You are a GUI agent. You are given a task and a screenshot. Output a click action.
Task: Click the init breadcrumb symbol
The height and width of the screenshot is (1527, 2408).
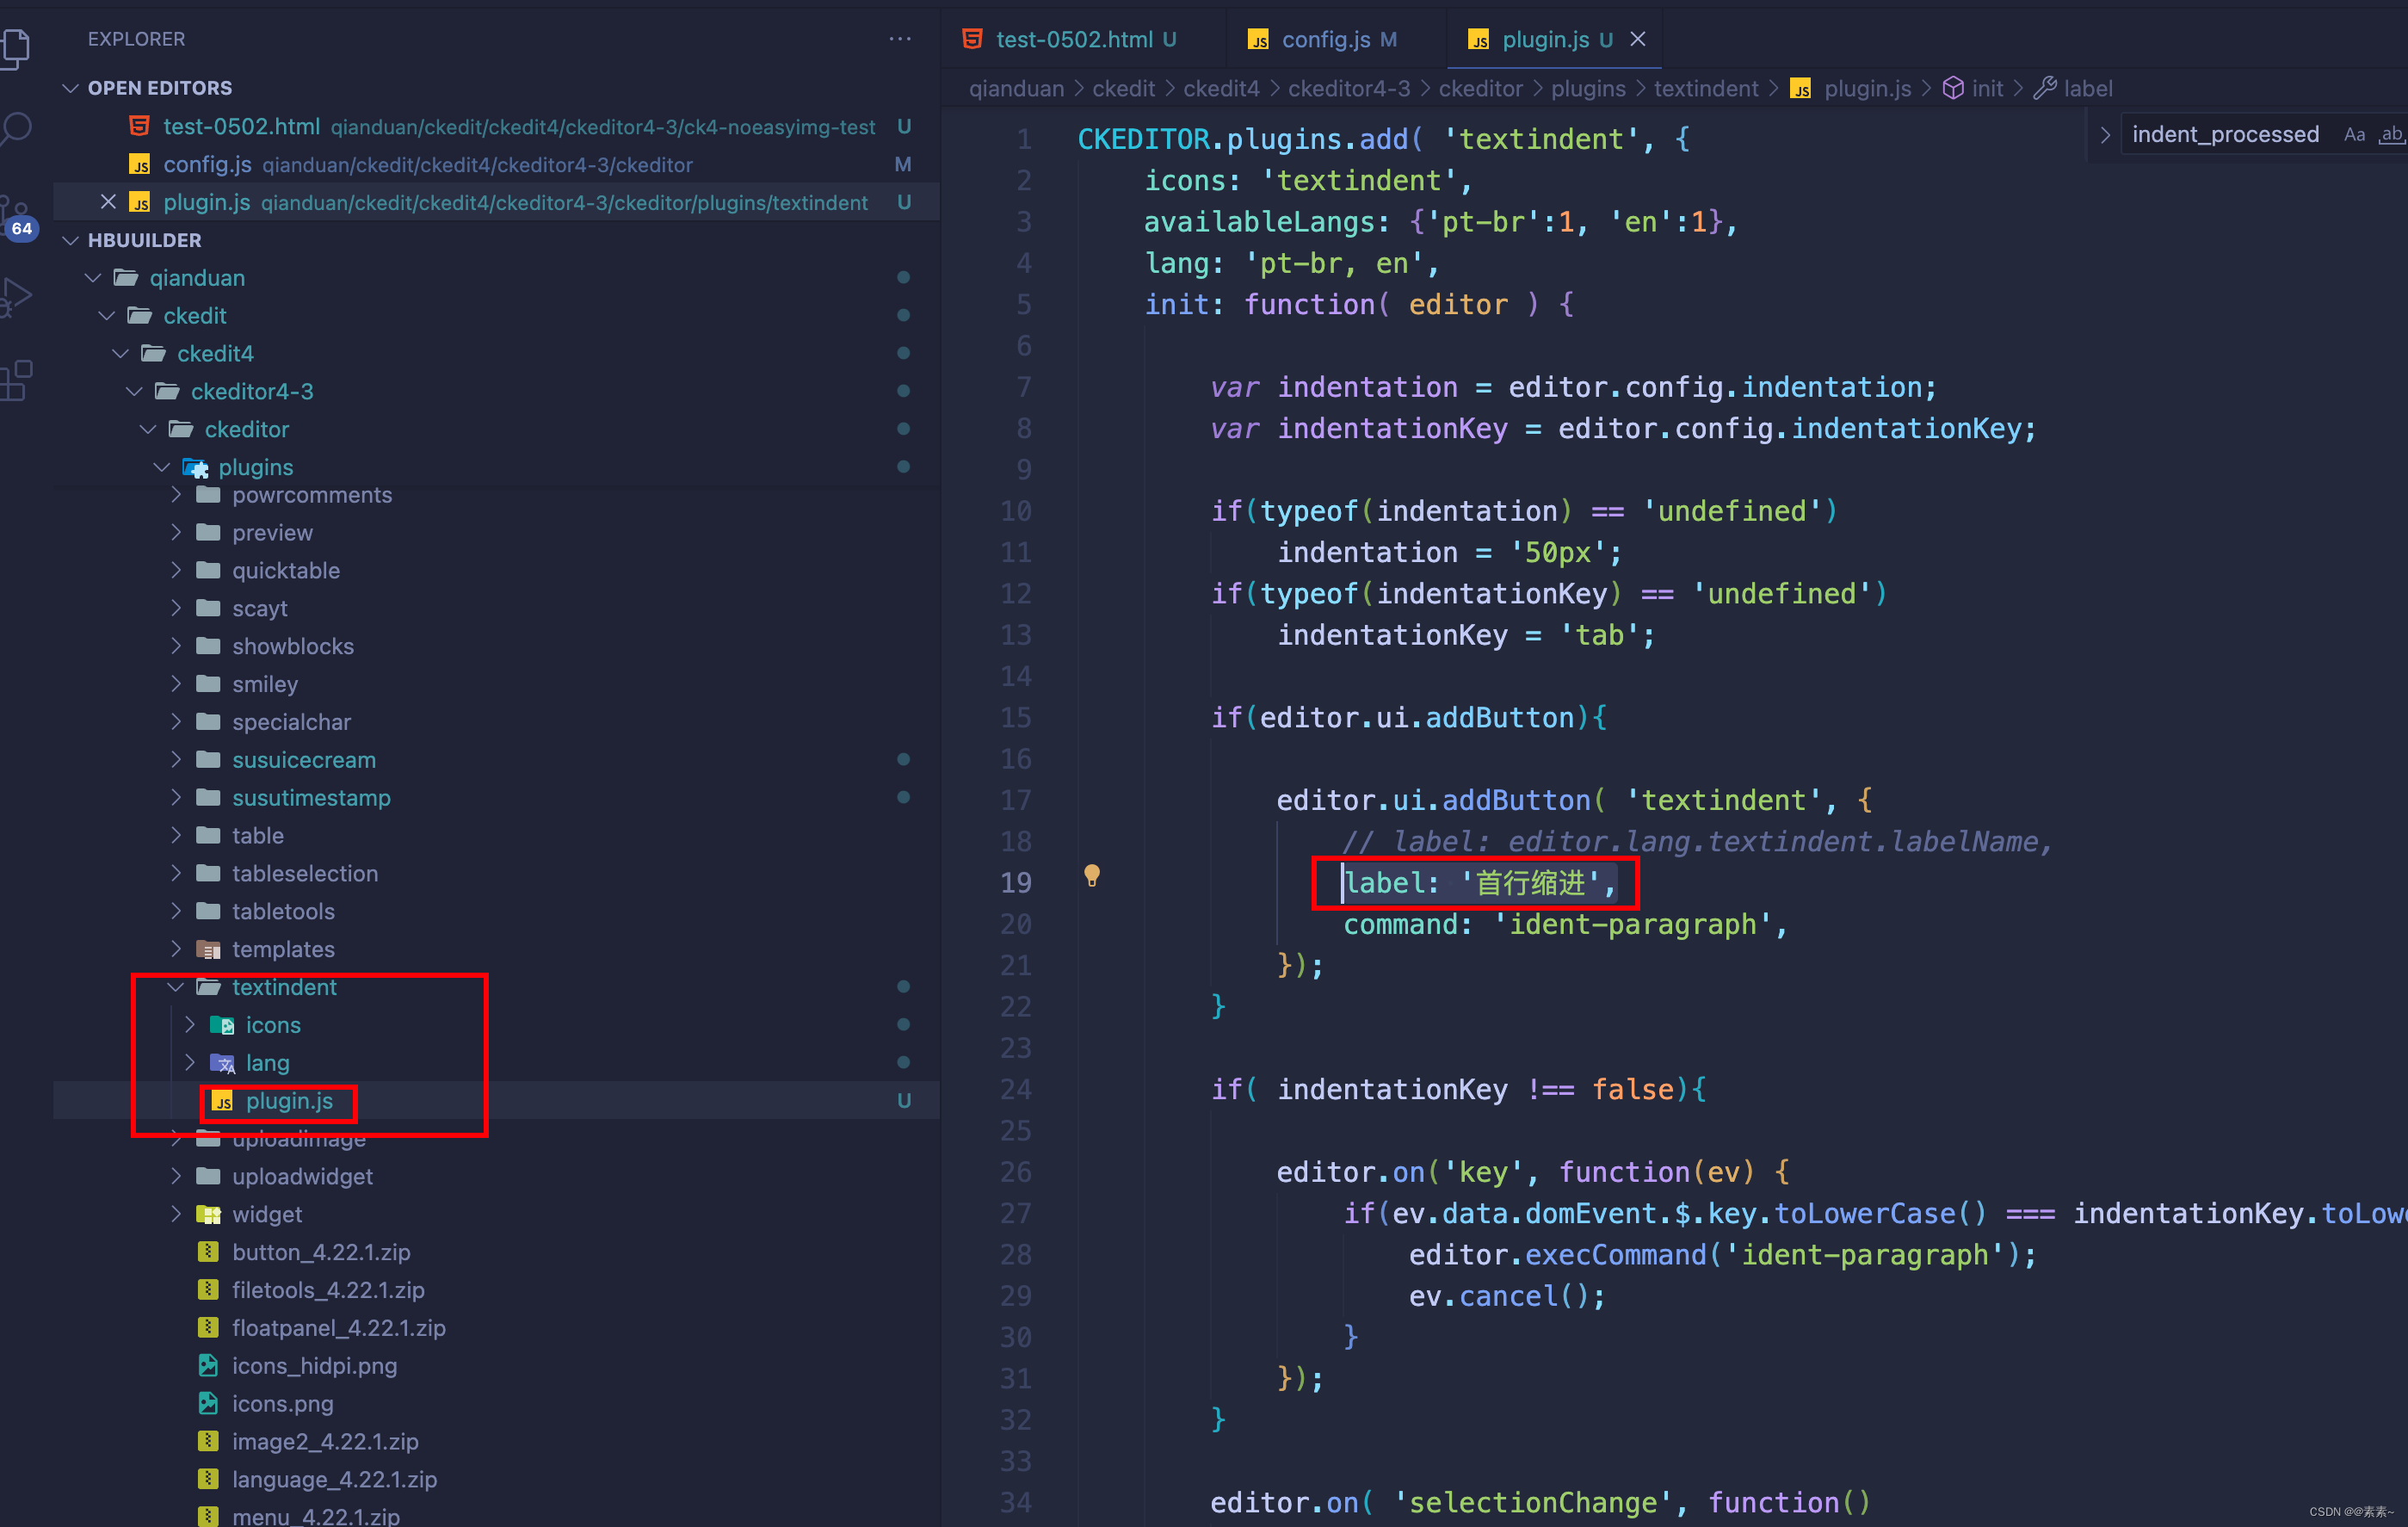coord(1986,88)
